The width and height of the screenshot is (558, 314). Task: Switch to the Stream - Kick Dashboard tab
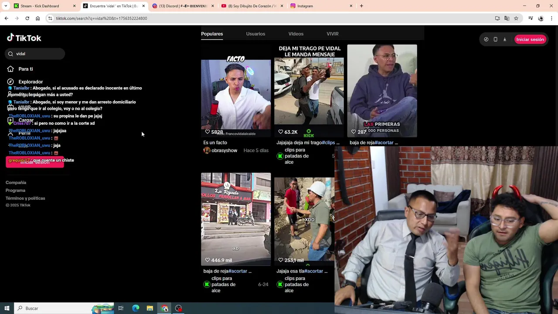tap(44, 6)
